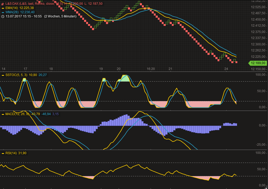This screenshot has width=268, height=189.
Task: Click the RSI(14) value 31,90
Action: click(x=22, y=153)
